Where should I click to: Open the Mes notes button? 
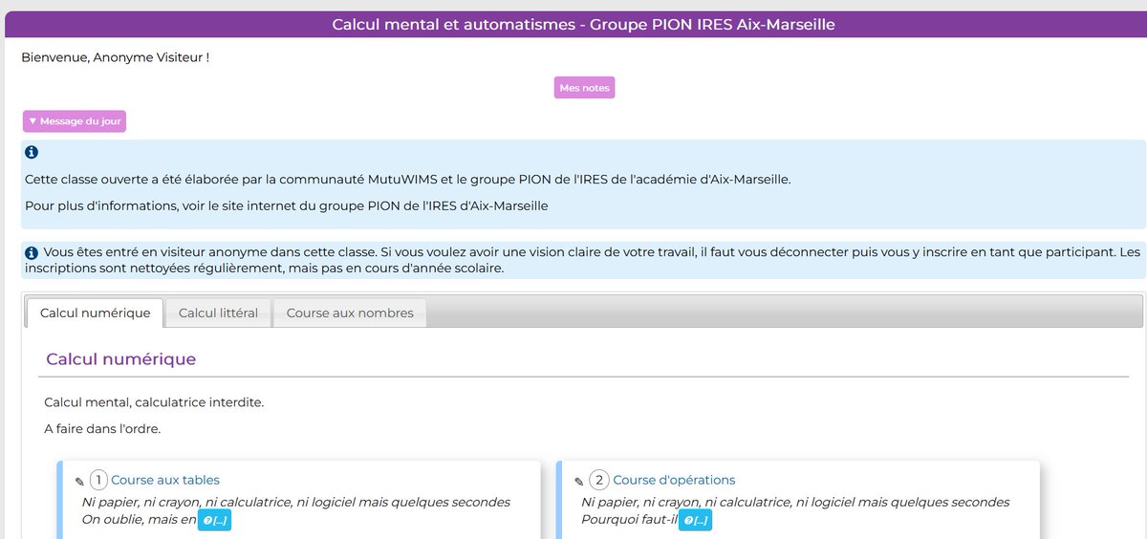(x=584, y=88)
